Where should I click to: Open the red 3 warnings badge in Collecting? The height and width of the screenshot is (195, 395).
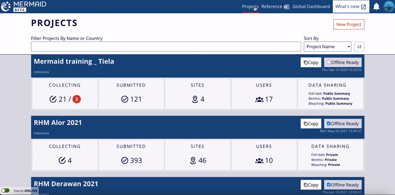click(x=77, y=99)
